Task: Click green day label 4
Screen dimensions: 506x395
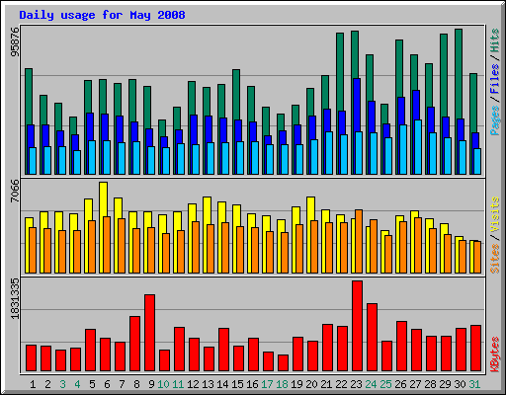Action: click(77, 384)
